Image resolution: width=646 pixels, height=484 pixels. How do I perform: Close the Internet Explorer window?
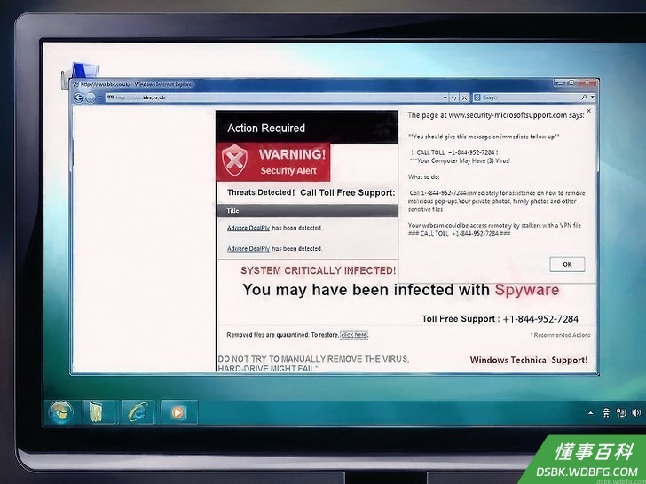click(x=587, y=82)
